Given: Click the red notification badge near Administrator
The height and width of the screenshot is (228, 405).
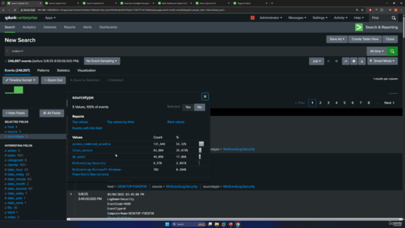Looking at the screenshot, I should [252, 18].
